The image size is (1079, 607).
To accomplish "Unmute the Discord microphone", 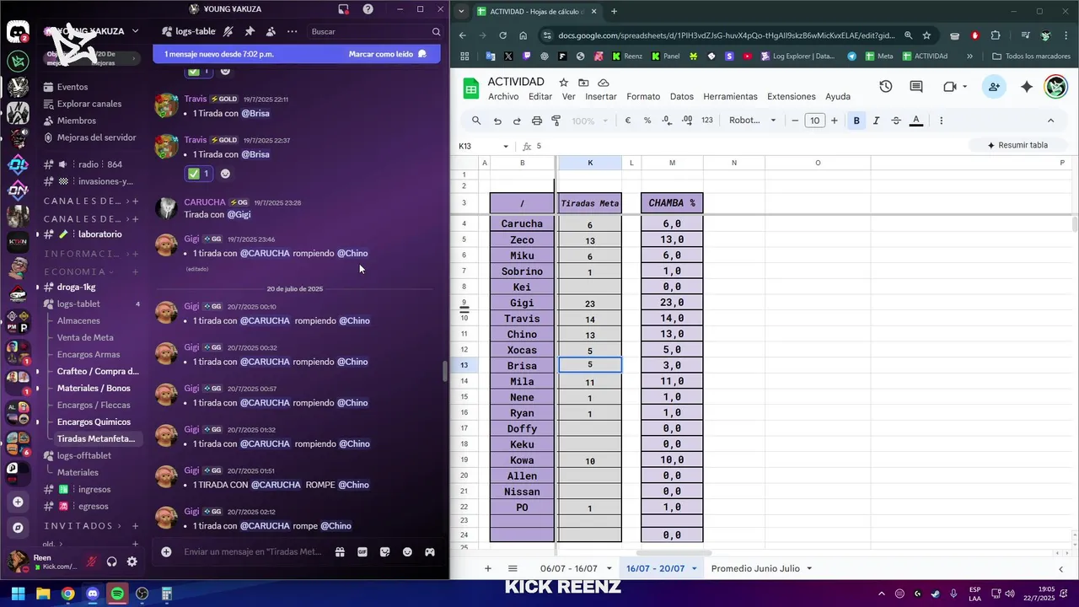I will pos(91,561).
